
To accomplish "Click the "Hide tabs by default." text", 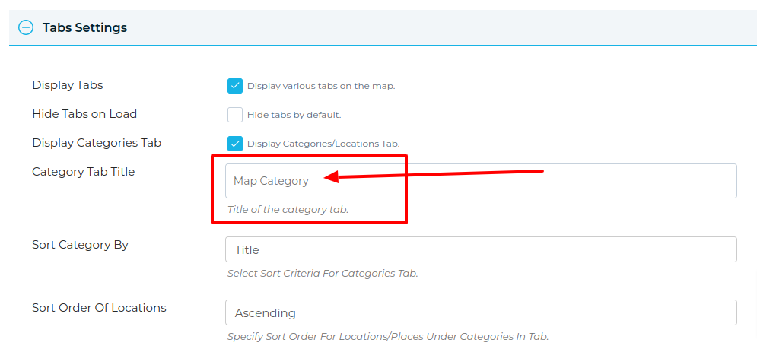I will pos(294,115).
